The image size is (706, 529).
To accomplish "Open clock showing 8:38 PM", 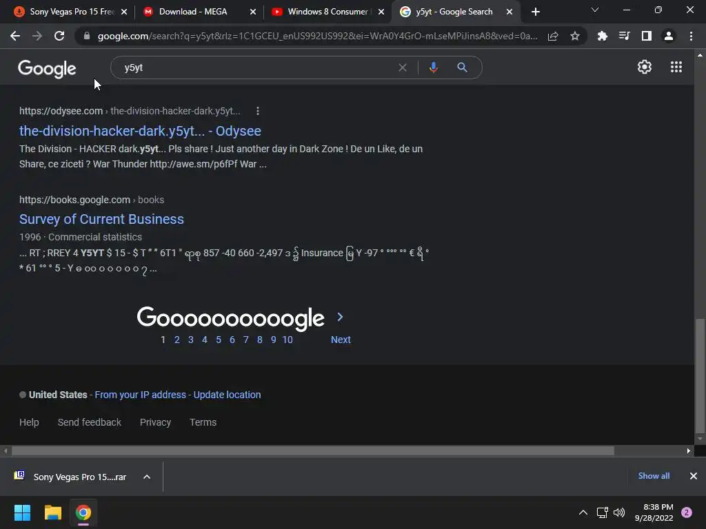I will [654, 512].
